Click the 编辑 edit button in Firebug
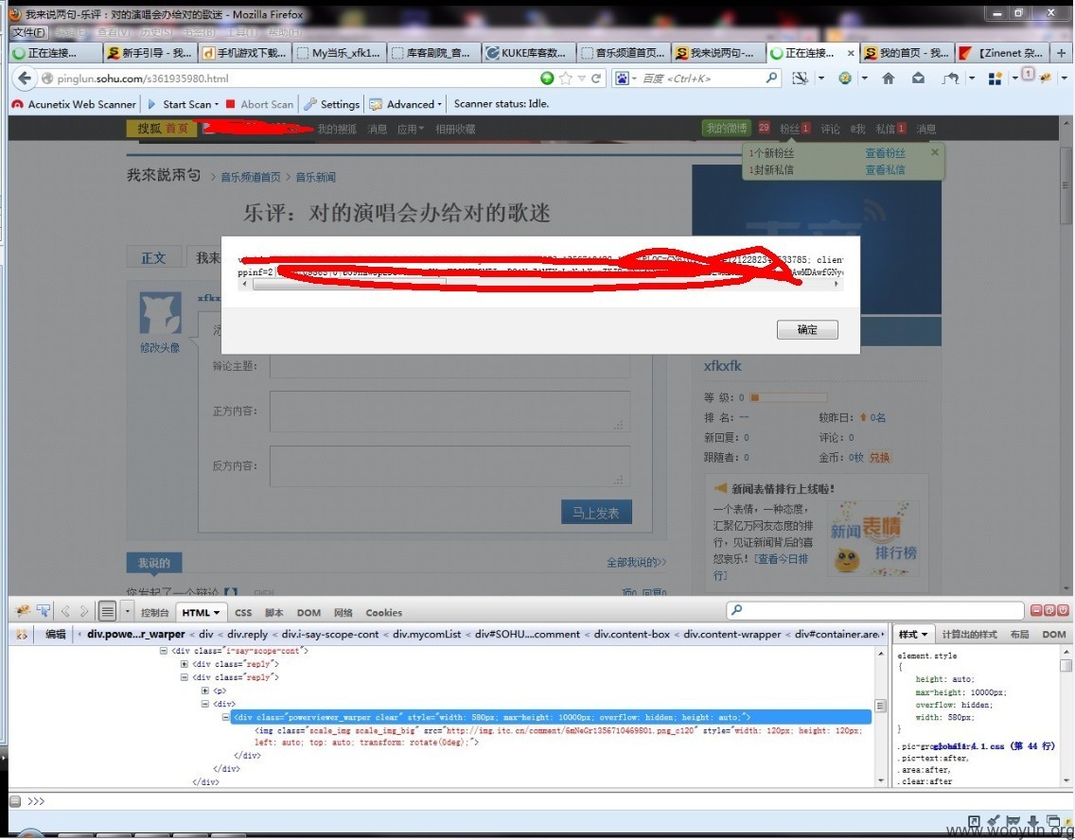Screen dimensions: 1075x840 click(56, 635)
